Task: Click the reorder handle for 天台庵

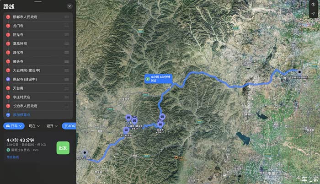Action: (x=67, y=88)
